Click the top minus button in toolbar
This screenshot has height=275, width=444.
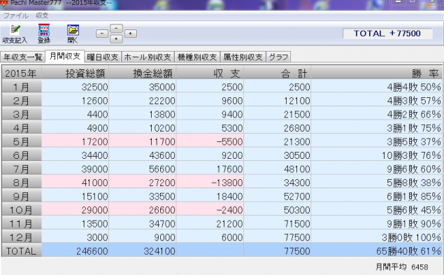tap(116, 29)
